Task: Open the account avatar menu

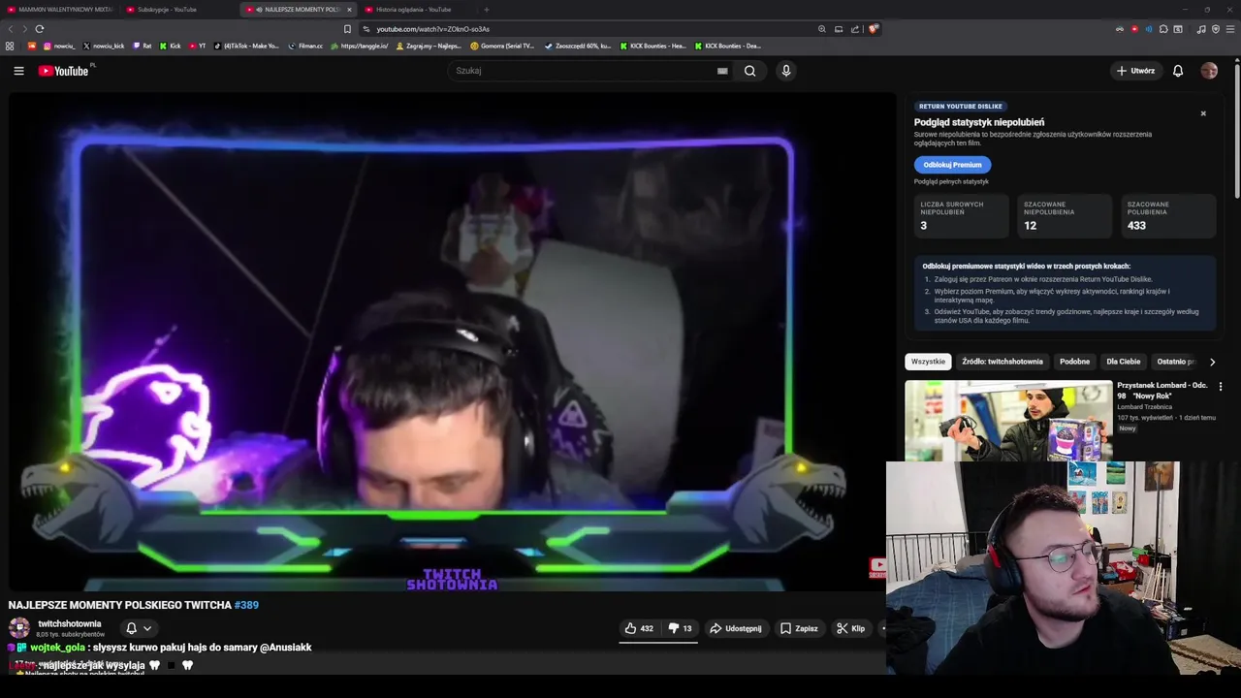Action: click(1209, 71)
